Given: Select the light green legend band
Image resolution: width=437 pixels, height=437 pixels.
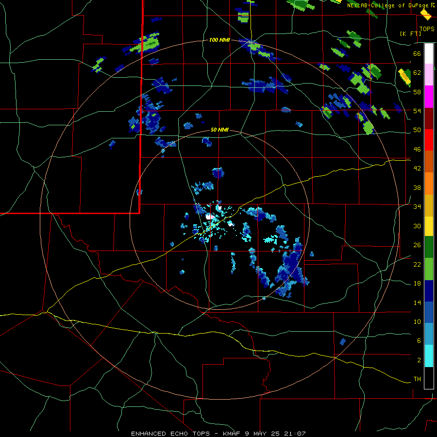Looking at the screenshot, I should [x=429, y=269].
